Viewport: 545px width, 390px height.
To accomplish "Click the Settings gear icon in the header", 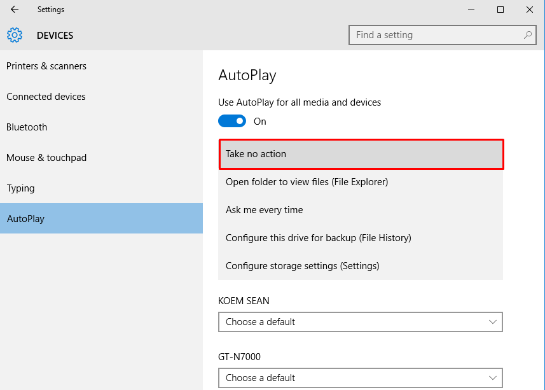I will 15,35.
